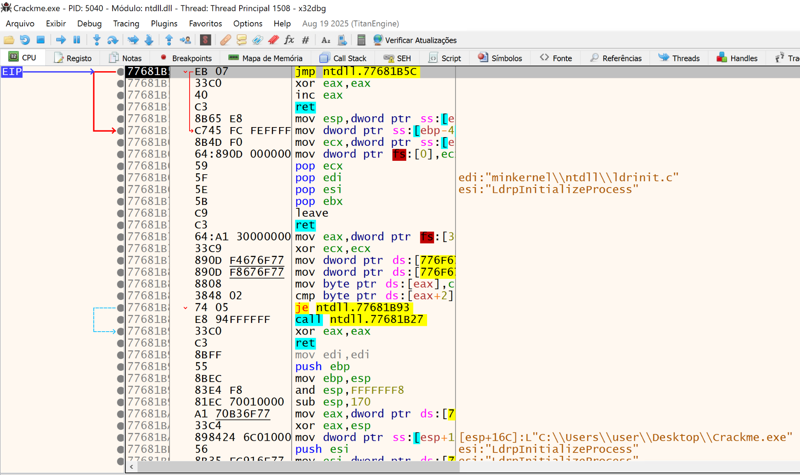Screen dimensions: 800x475
Task: Toggle breakpoint bullet on 'inc eax' row
Action: pos(120,95)
